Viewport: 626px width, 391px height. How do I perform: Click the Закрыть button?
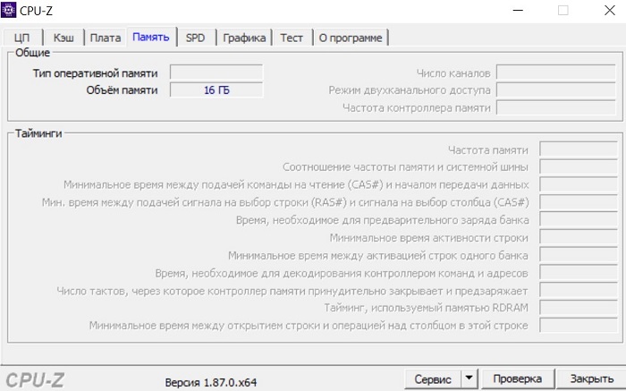(x=592, y=378)
